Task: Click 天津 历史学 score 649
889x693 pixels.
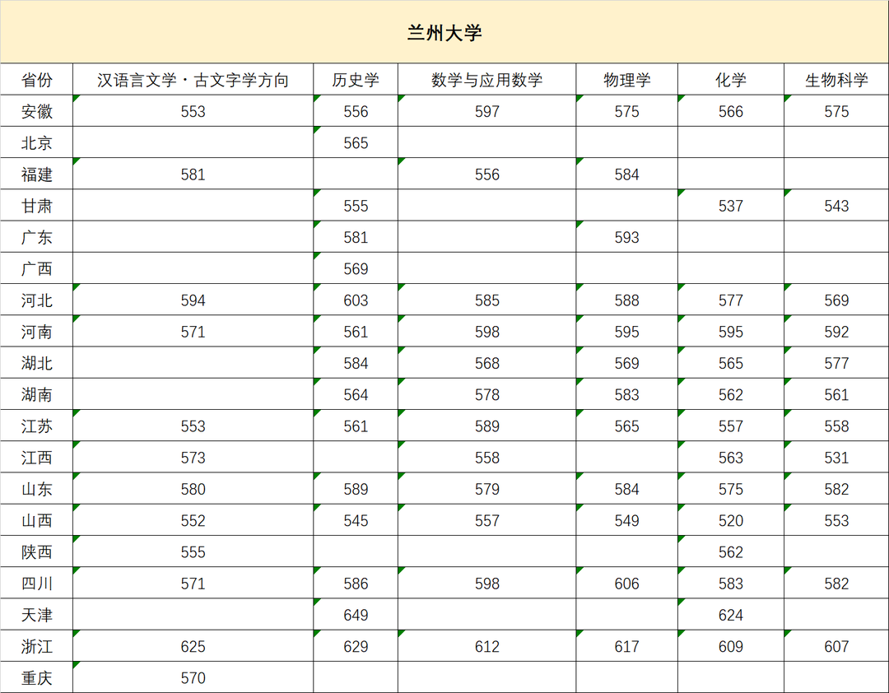Action: tap(356, 615)
